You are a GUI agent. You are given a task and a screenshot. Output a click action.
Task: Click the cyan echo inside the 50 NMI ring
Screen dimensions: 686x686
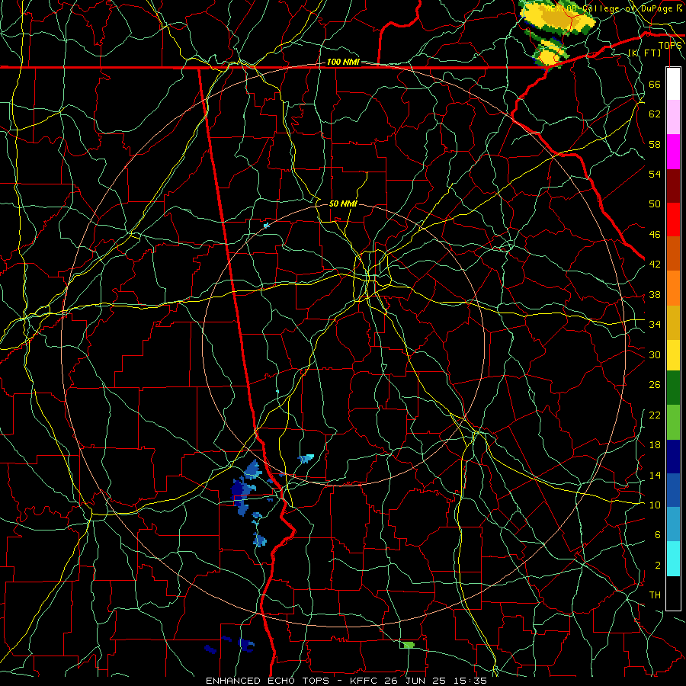coord(306,459)
